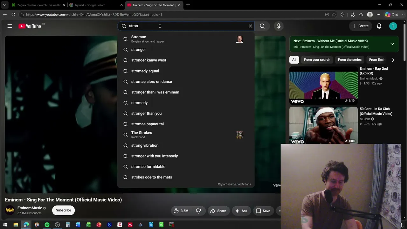The height and width of the screenshot is (229, 407).
Task: Go to YouTube home via the logo
Action: click(x=30, y=26)
